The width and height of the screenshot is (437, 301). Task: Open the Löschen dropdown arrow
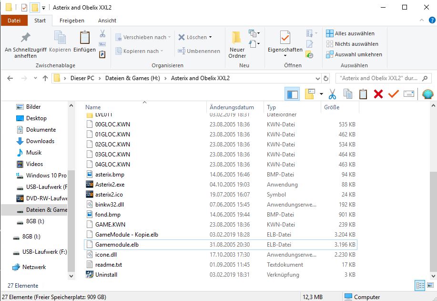point(210,37)
